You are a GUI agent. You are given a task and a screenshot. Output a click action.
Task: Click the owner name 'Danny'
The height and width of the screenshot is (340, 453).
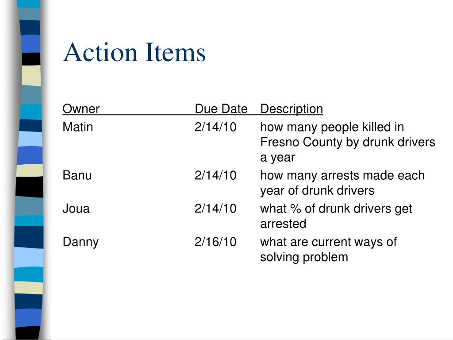(81, 242)
